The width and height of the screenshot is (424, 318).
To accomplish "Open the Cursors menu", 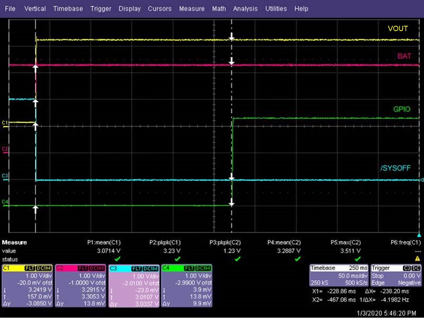I will 159,8.
